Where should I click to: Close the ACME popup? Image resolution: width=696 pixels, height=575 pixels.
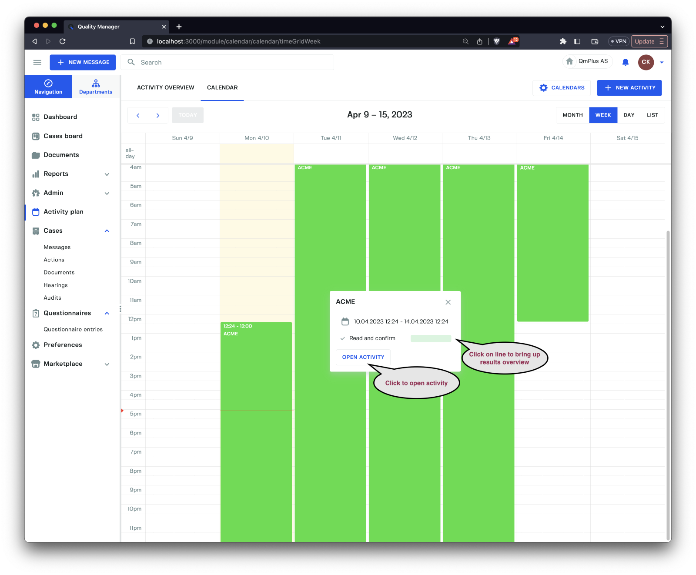[448, 302]
